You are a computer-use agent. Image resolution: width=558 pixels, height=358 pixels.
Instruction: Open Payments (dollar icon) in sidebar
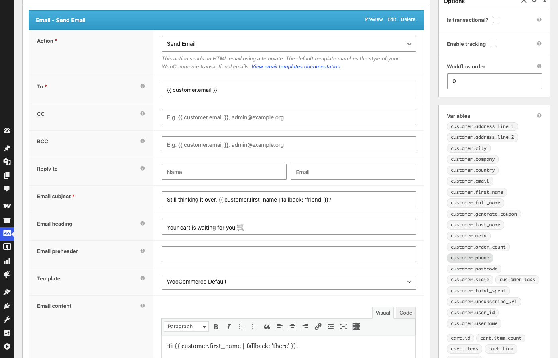point(7,247)
